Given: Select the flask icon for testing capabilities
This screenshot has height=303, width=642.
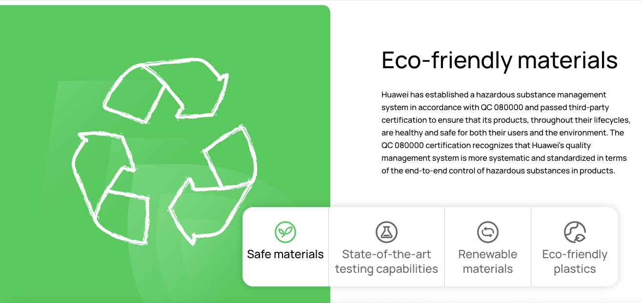Looking at the screenshot, I should pyautogui.click(x=386, y=232).
